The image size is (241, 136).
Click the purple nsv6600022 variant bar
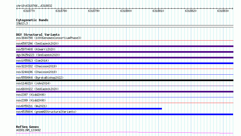(125, 92)
